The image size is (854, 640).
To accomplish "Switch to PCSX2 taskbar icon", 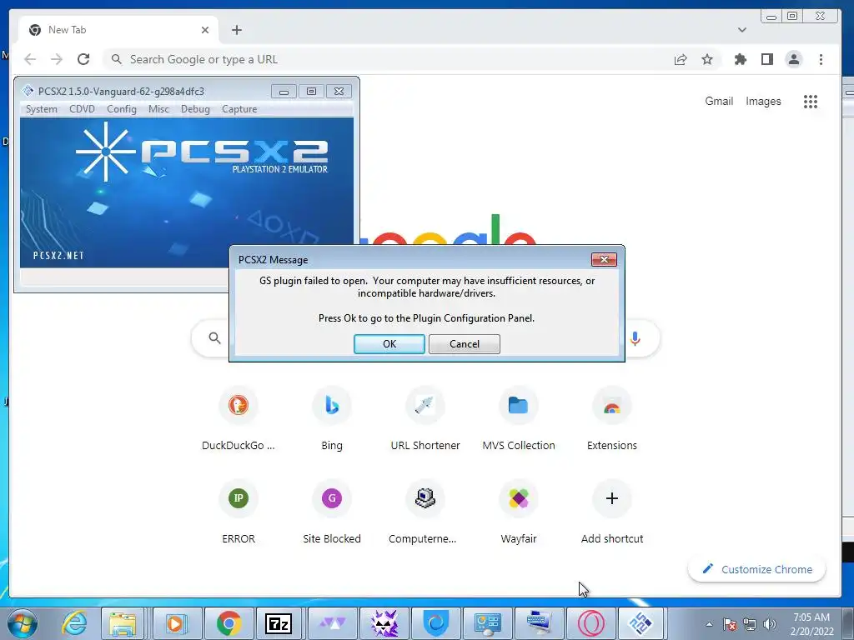I will [641, 623].
